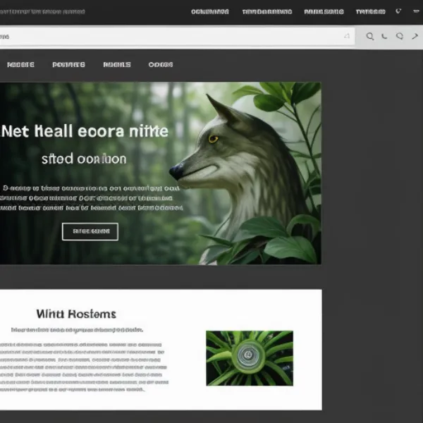Click the outlined button in the wolf hero banner

(x=90, y=231)
